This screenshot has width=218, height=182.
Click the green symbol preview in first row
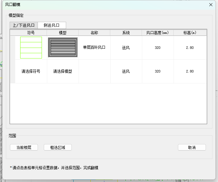coord(31,48)
